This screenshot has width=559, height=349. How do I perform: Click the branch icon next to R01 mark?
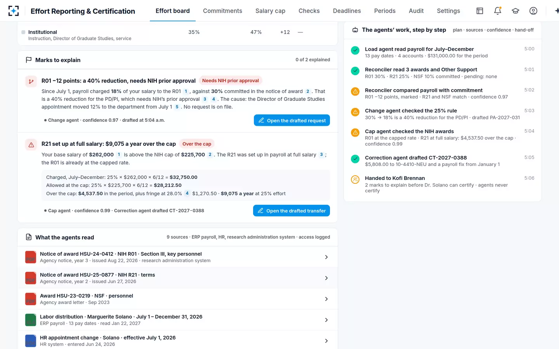click(x=31, y=81)
